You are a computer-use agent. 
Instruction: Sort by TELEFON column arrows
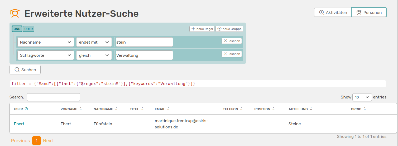pyautogui.click(x=241, y=109)
